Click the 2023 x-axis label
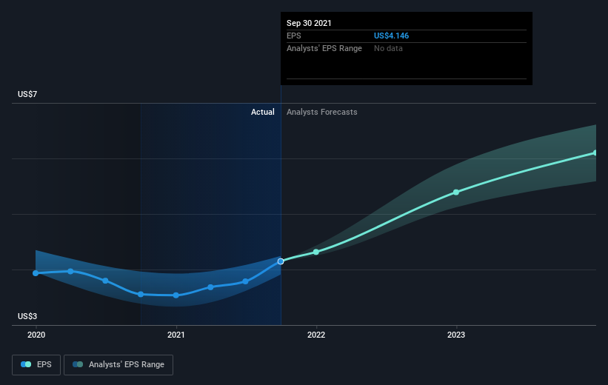The width and height of the screenshot is (608, 385). 456,335
